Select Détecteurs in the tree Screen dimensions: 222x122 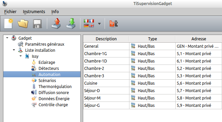tap(49, 68)
